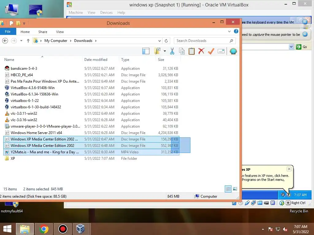Viewport: 314px width, 235px height.
Task: Open the VirtualBox Machine menu
Action: tap(76, 12)
